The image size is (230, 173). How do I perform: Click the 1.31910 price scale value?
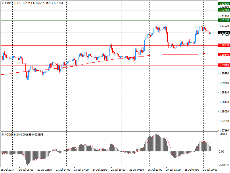pos(224,16)
